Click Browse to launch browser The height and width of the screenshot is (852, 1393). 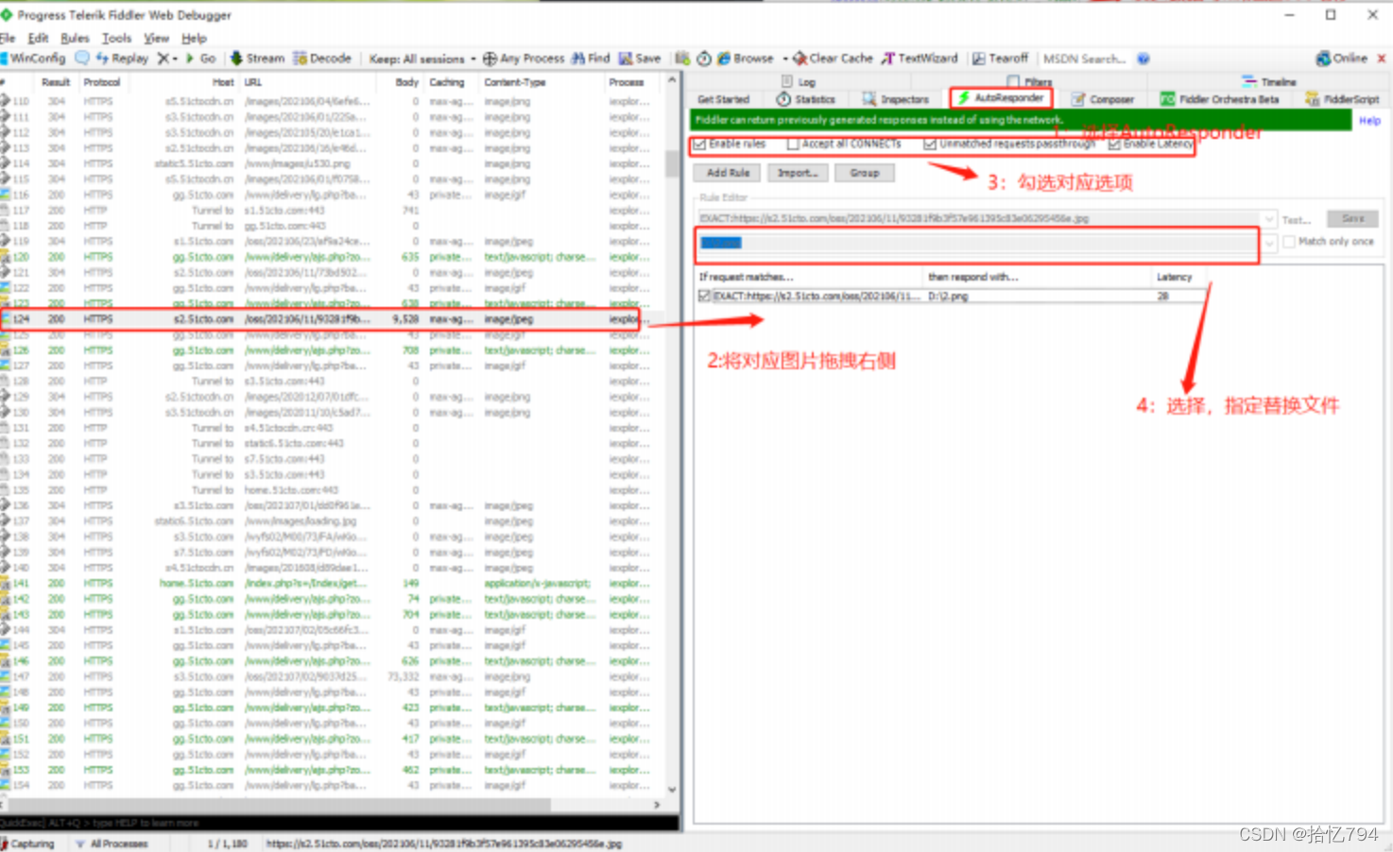point(746,59)
